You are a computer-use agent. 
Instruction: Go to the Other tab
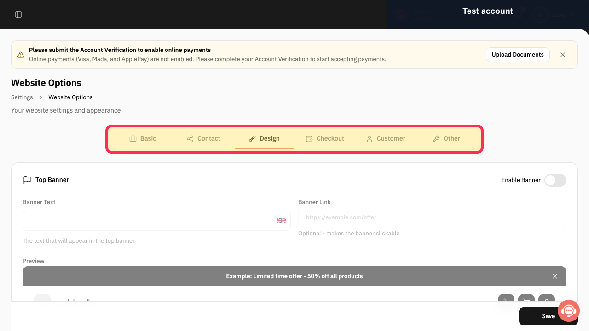446,138
